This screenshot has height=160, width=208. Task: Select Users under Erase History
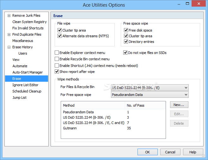23,53
